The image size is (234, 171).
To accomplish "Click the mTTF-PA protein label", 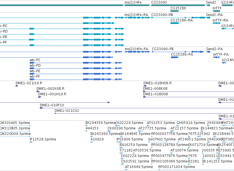I will (x=221, y=55).
